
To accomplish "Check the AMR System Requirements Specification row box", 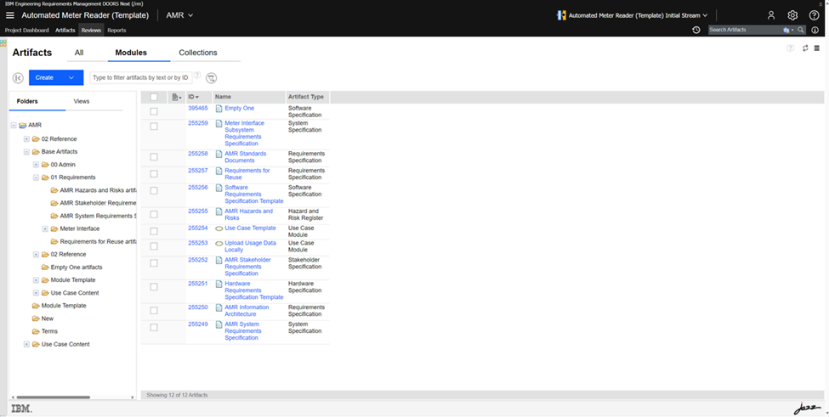I will pyautogui.click(x=154, y=327).
